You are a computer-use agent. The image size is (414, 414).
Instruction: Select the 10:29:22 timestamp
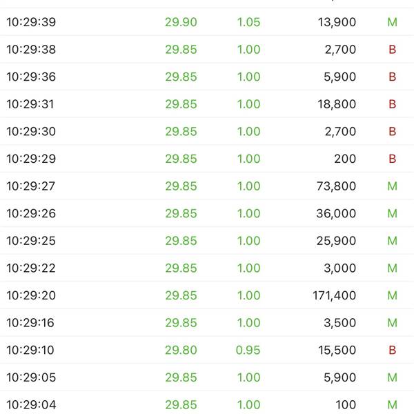click(31, 268)
